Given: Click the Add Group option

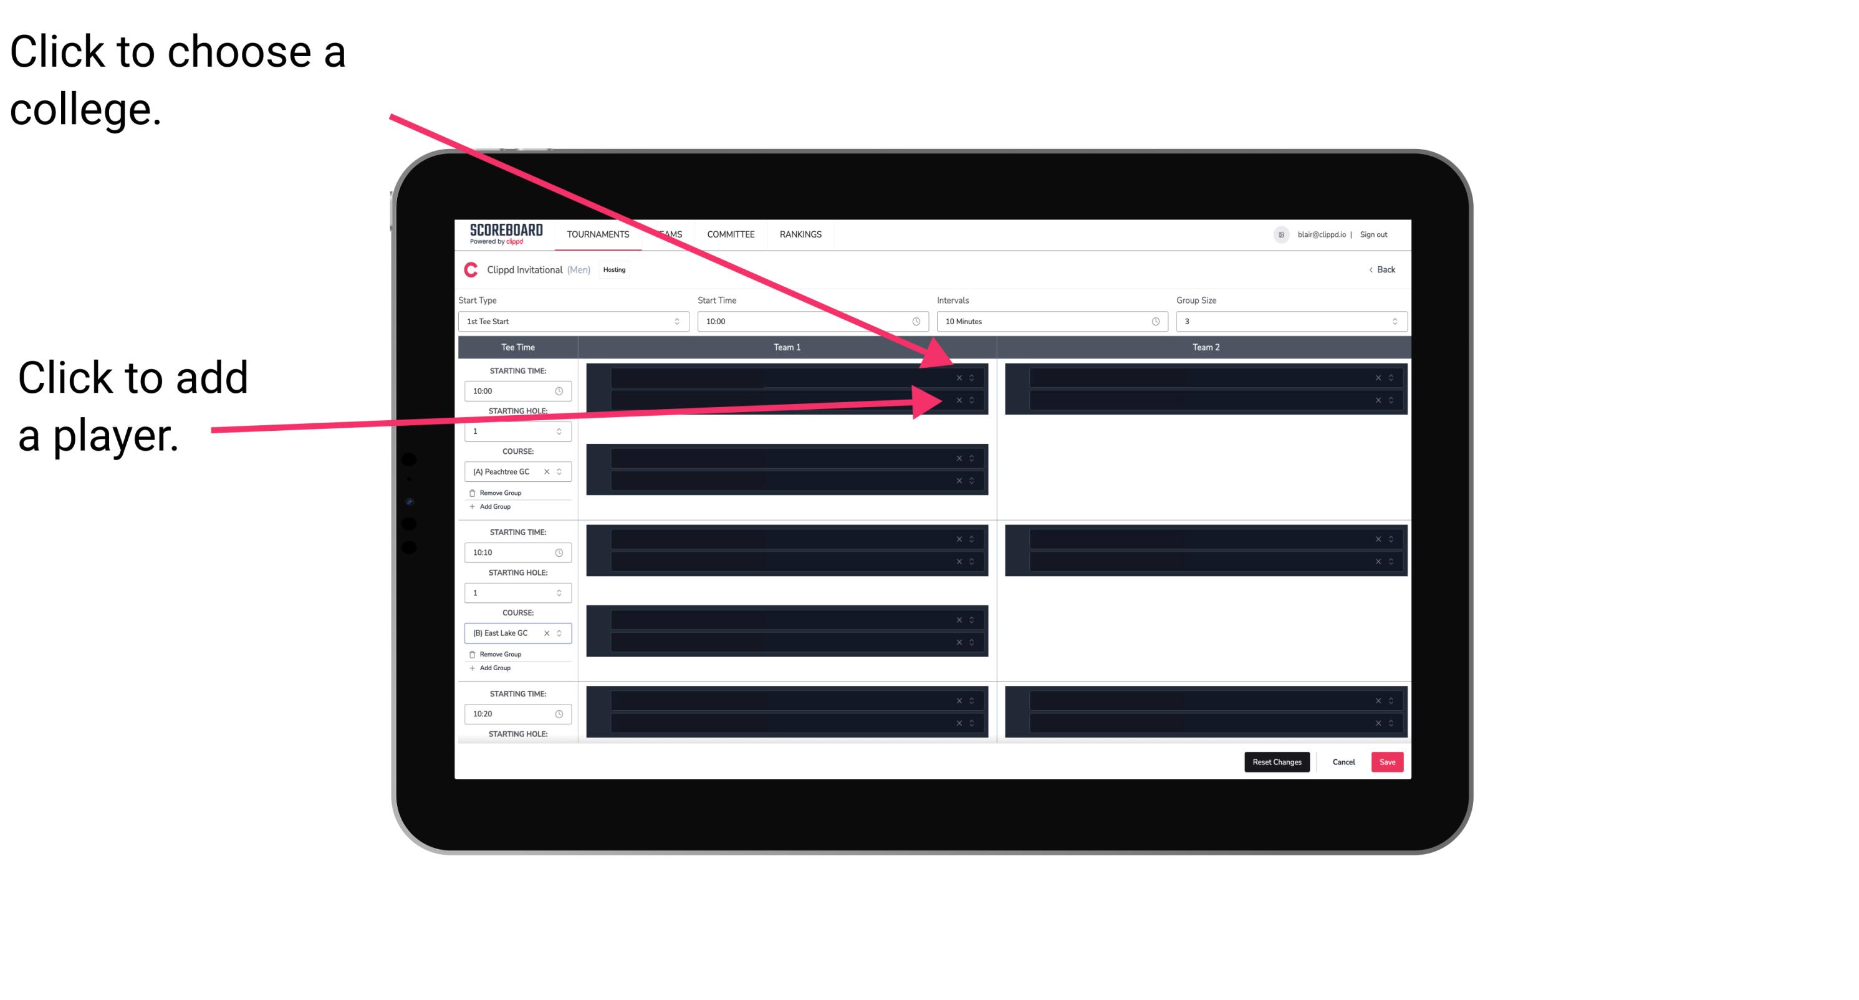Looking at the screenshot, I should coord(492,507).
